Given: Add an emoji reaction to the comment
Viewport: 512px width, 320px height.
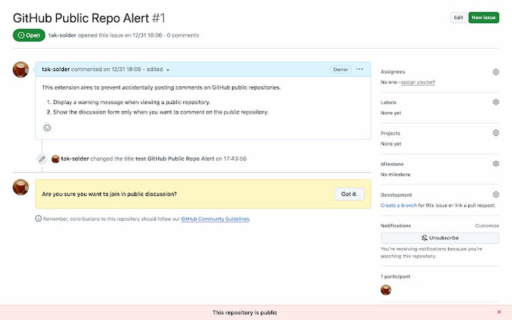Looking at the screenshot, I should coord(47,127).
